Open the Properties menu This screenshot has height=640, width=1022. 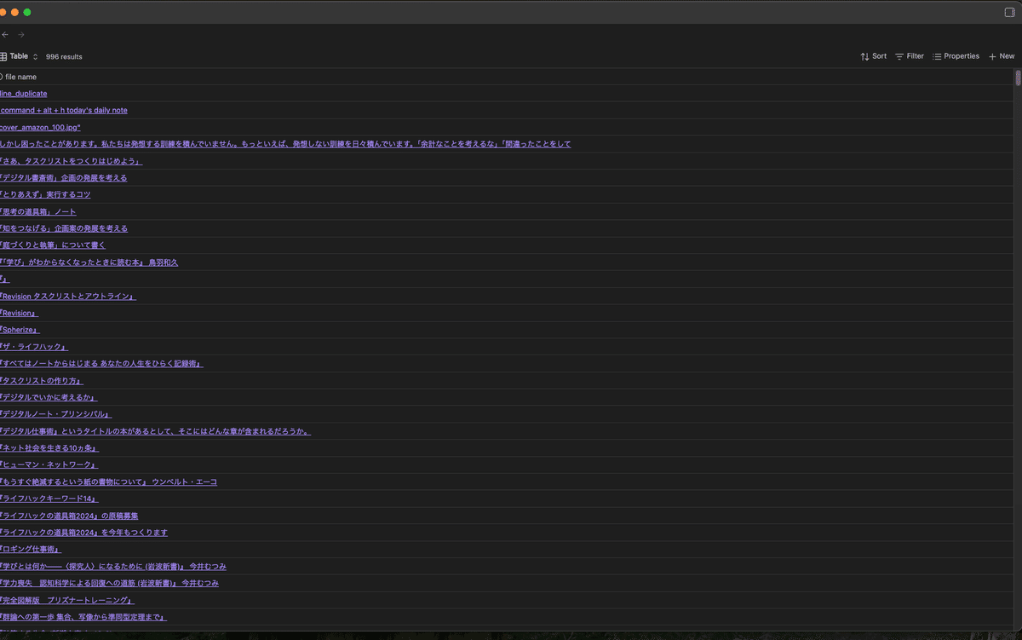956,56
